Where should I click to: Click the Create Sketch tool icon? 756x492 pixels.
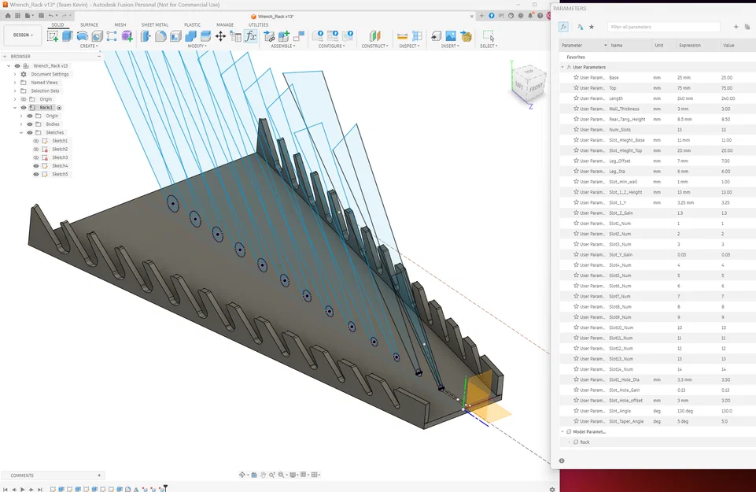pyautogui.click(x=53, y=36)
